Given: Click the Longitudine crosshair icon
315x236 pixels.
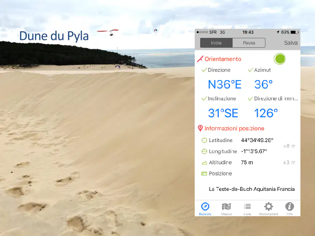Looking at the screenshot, I should tap(204, 151).
